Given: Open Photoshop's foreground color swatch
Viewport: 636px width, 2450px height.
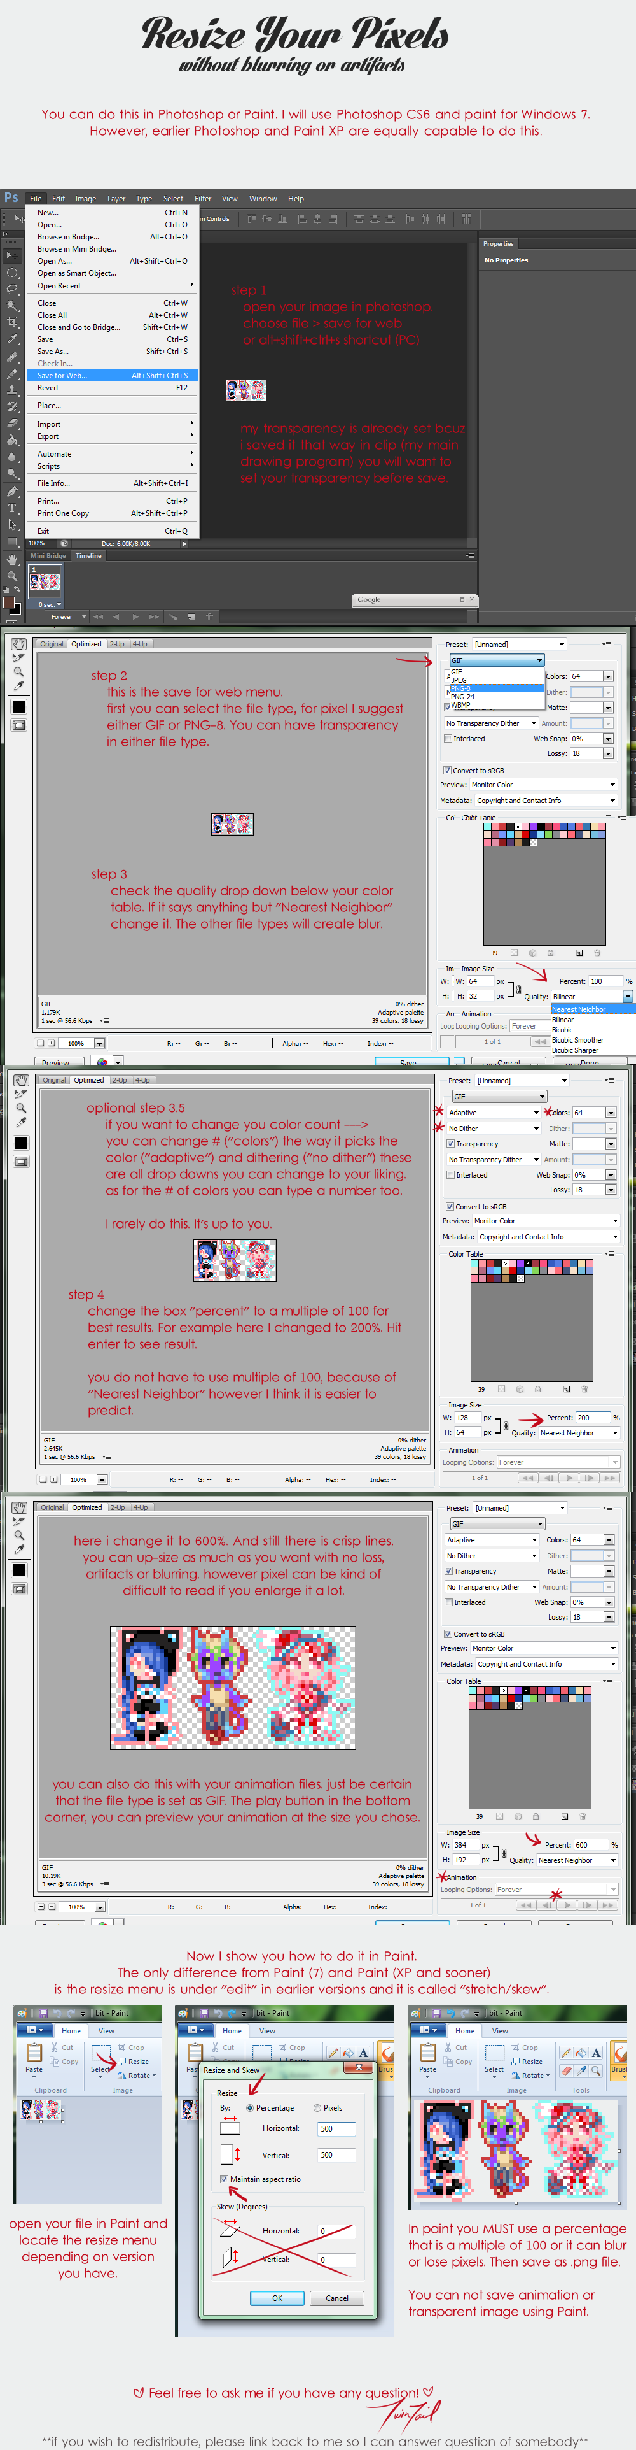Looking at the screenshot, I should coord(8,603).
